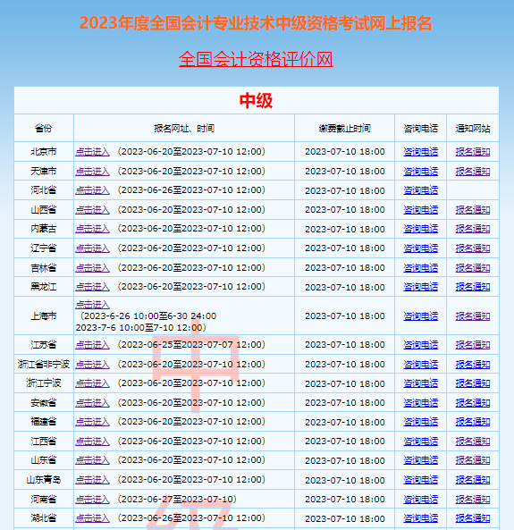Open 点击进入 link for 辽宁省
Screen dimensions: 514x530
92,248
